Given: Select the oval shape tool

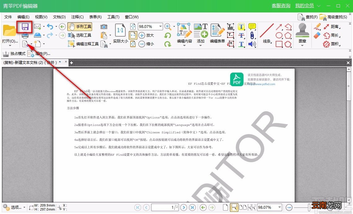Looking at the screenshot, I should 279,35.
